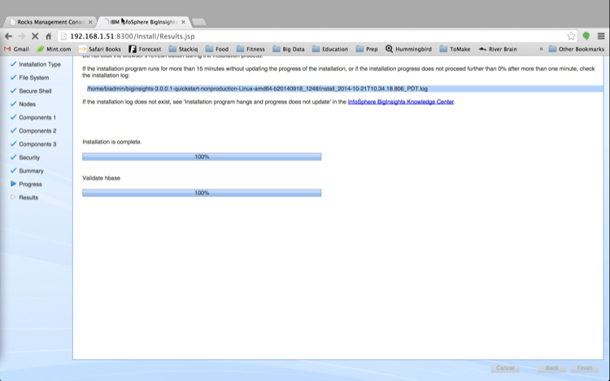Select the IBM InfoSphere BigInsights tab
The width and height of the screenshot is (610, 381).
142,22
